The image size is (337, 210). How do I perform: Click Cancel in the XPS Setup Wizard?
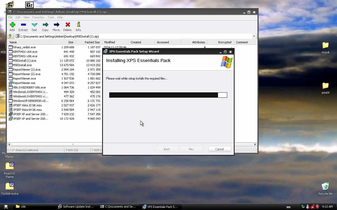point(220,149)
